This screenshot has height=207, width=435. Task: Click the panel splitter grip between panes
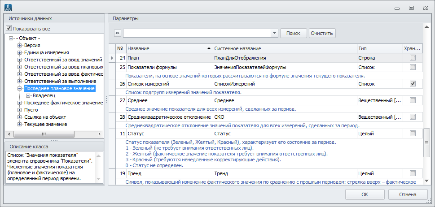pyautogui.click(x=106, y=99)
